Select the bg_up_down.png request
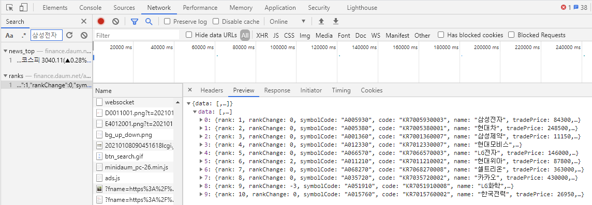592x205 pixels. click(x=134, y=135)
